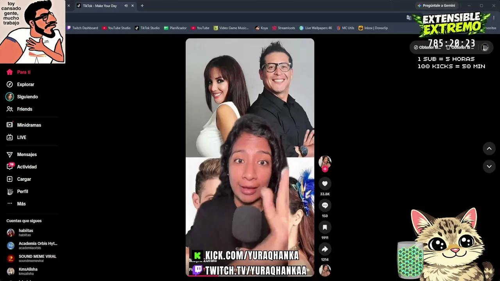Open the Twitch Dashboard bookmark
The height and width of the screenshot is (281, 500).
[82, 28]
